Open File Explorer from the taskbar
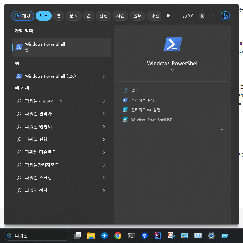 click(91, 236)
